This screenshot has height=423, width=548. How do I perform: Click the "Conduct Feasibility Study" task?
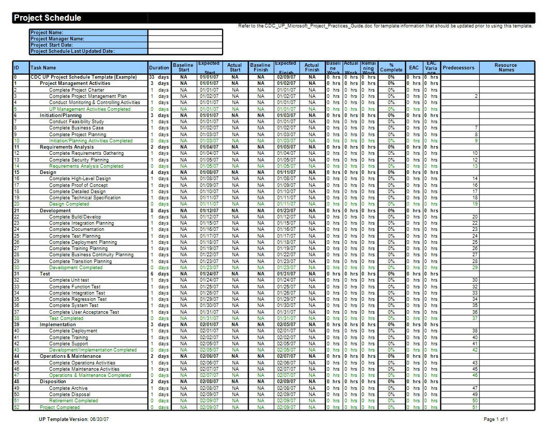[77, 122]
